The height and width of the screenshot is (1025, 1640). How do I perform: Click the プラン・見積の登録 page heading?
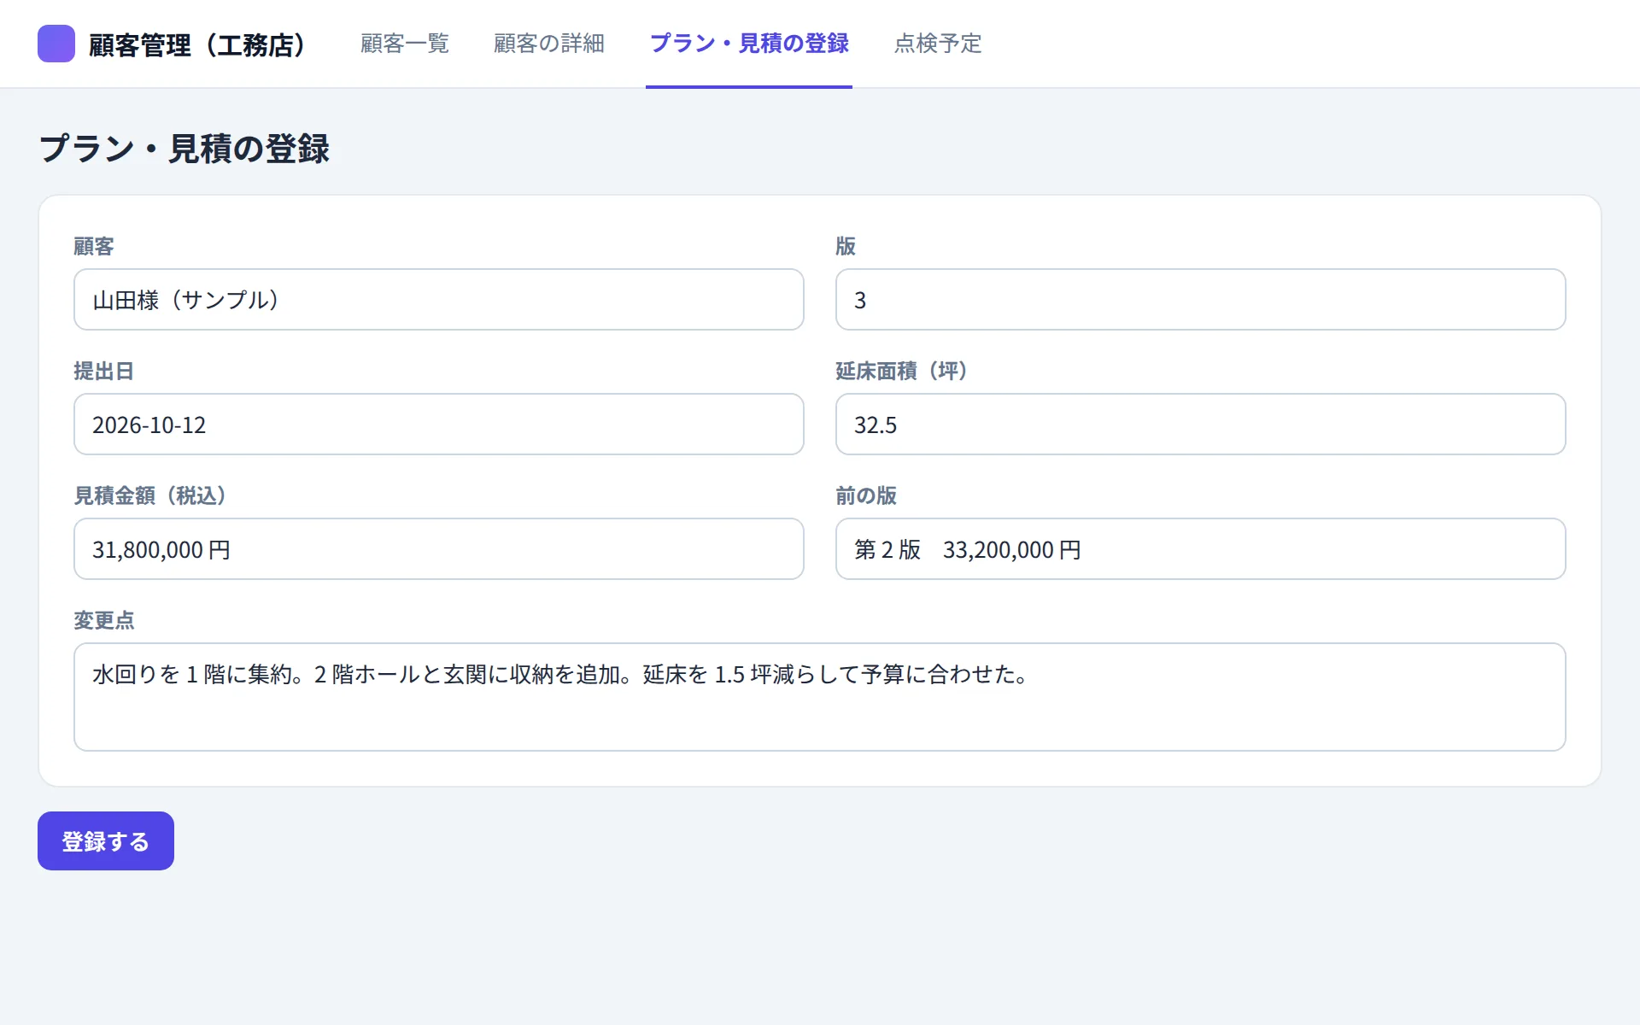click(184, 149)
